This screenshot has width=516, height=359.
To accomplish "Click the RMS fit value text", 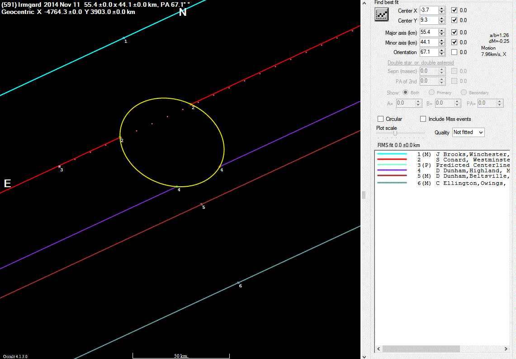I will click(398, 145).
